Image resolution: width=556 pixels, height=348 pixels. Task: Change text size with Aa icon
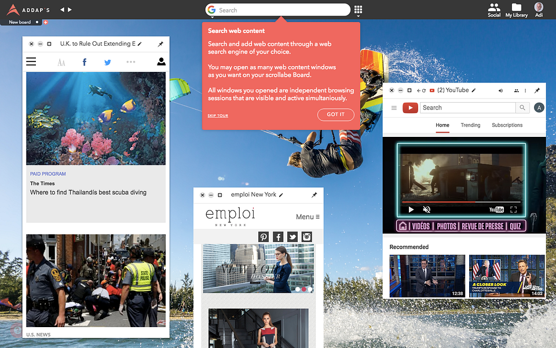click(61, 63)
